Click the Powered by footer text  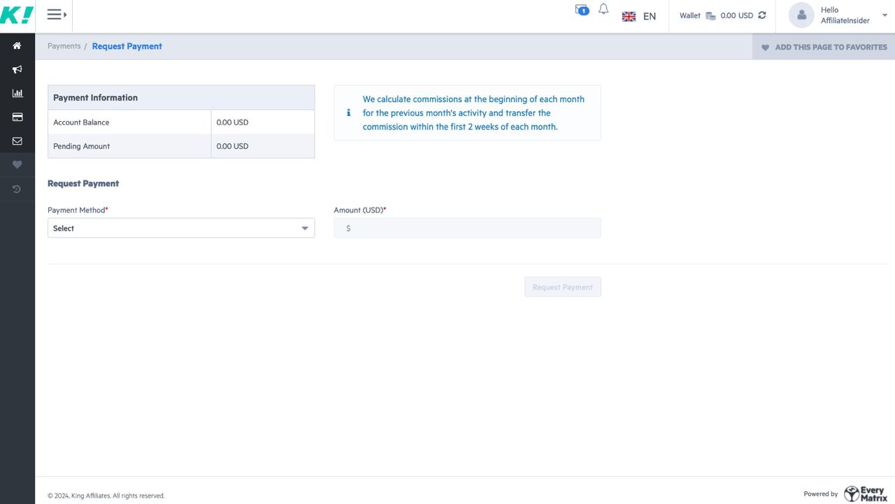tap(821, 494)
